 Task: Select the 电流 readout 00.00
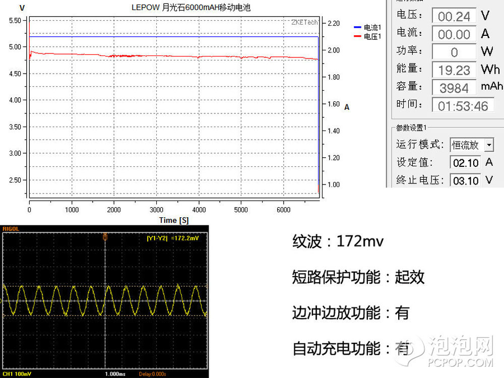454,34
